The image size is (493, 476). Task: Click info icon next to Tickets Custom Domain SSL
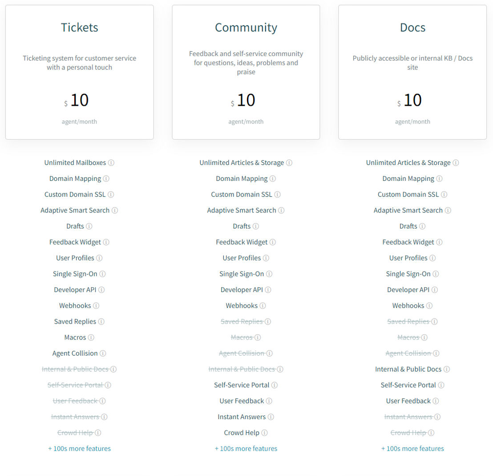coord(111,194)
